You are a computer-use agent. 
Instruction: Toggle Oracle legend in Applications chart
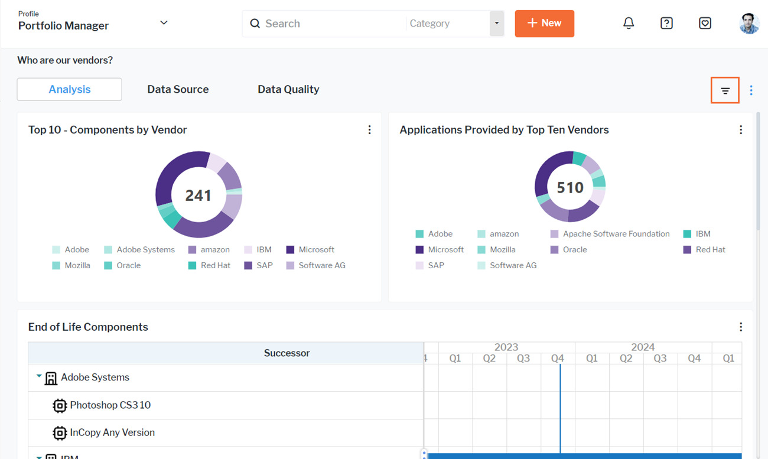click(568, 250)
